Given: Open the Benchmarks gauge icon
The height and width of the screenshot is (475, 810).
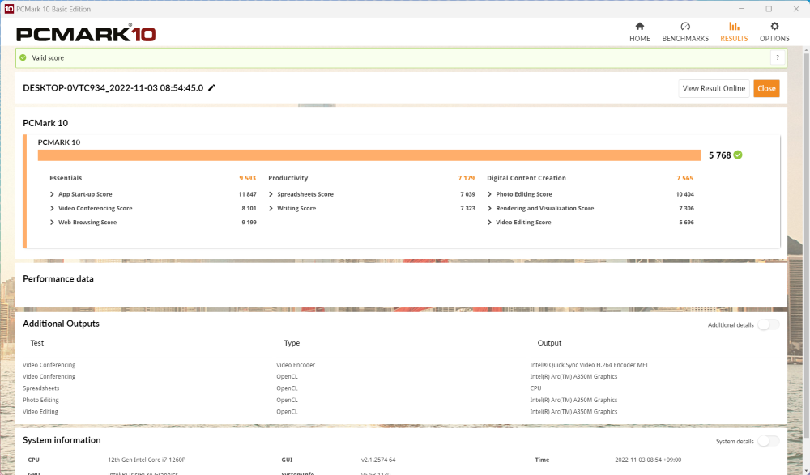Looking at the screenshot, I should click(x=685, y=27).
